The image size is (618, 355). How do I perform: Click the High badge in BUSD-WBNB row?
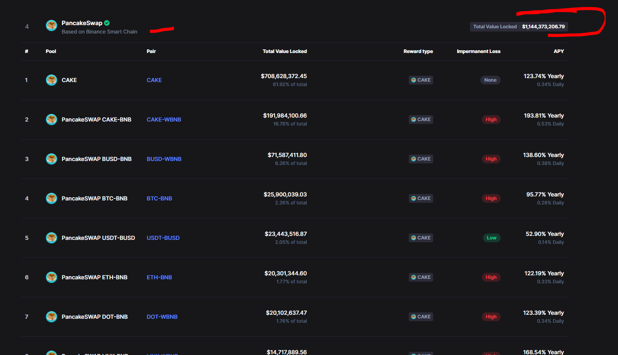(491, 159)
